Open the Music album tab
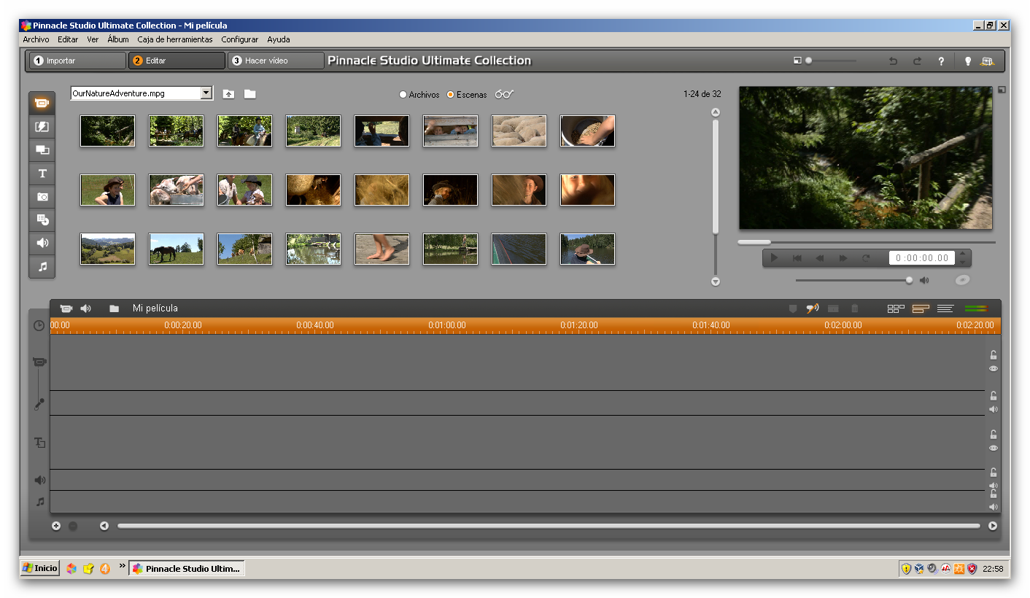Viewport: 1030px width, 598px height. click(42, 267)
